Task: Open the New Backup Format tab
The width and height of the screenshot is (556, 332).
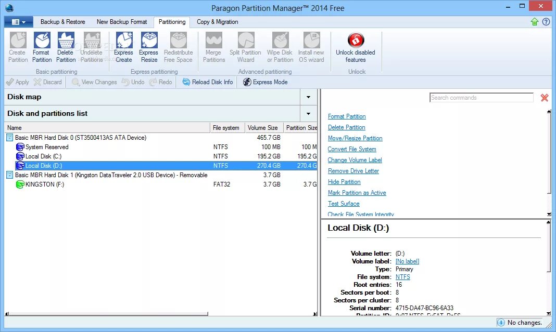Action: (122, 22)
